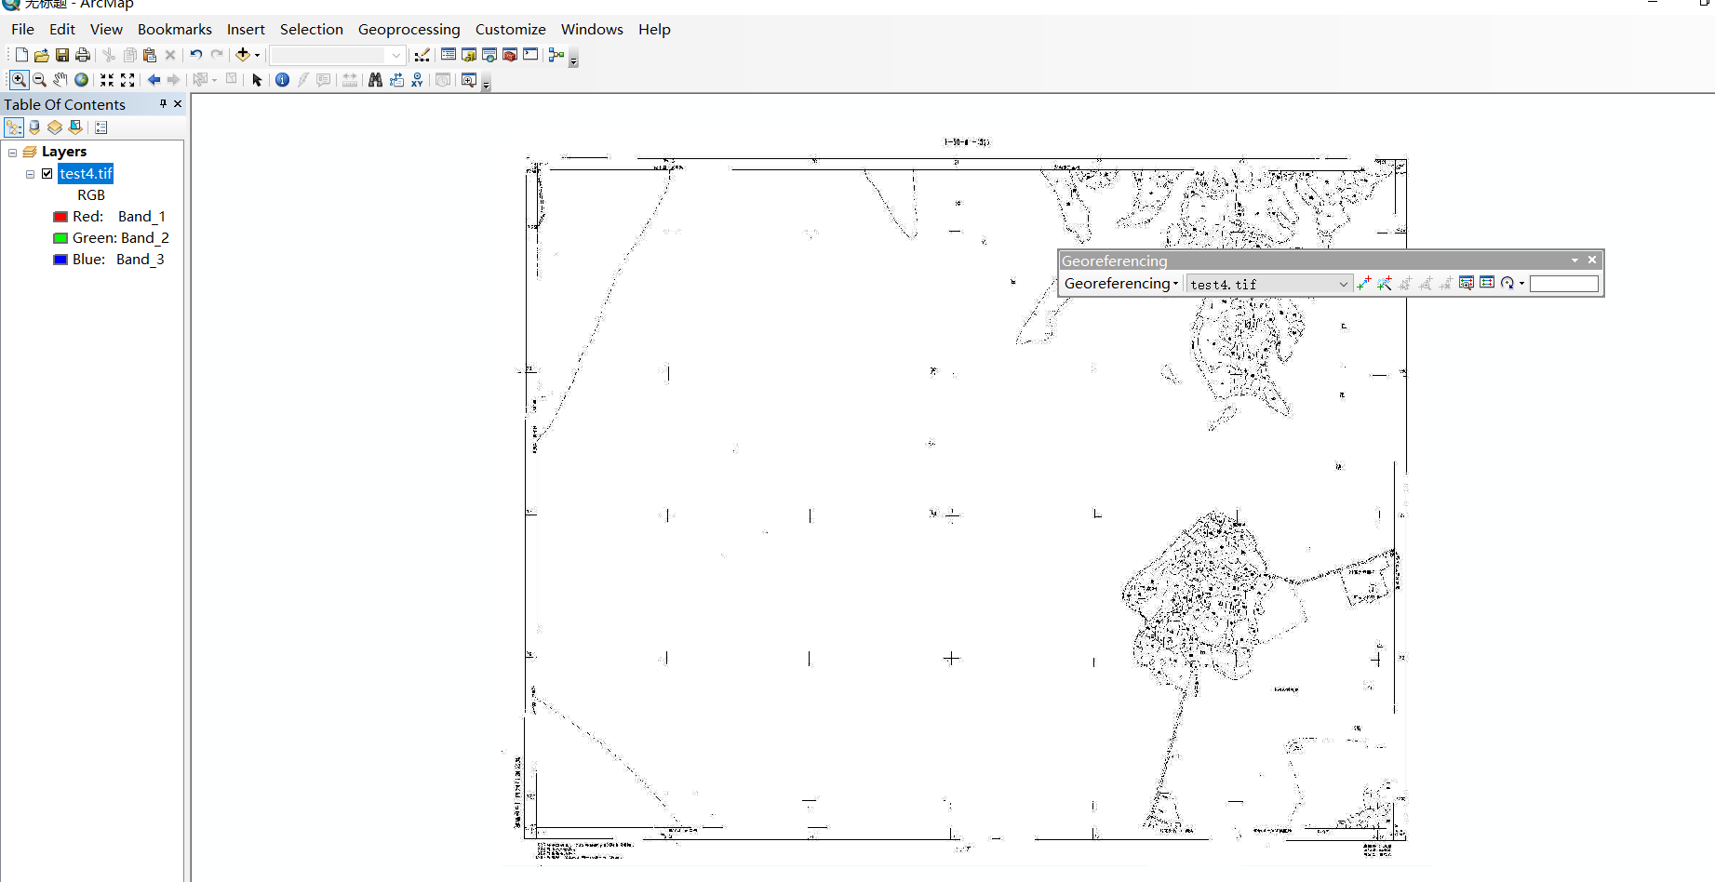This screenshot has width=1715, height=882.
Task: Open the Go To XY tool
Action: [417, 80]
